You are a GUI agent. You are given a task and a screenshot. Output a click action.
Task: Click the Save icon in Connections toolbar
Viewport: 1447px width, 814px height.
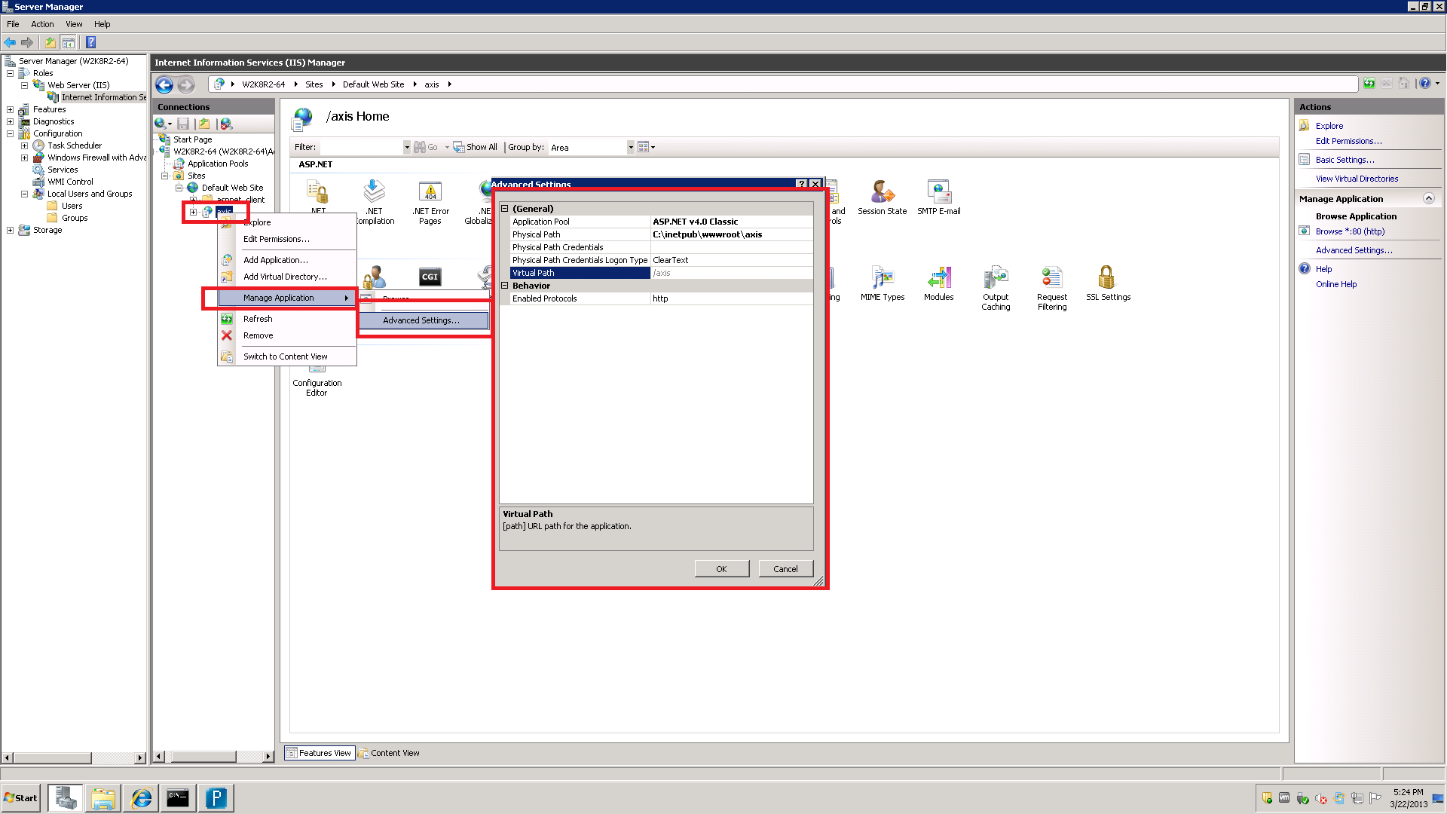tap(183, 124)
